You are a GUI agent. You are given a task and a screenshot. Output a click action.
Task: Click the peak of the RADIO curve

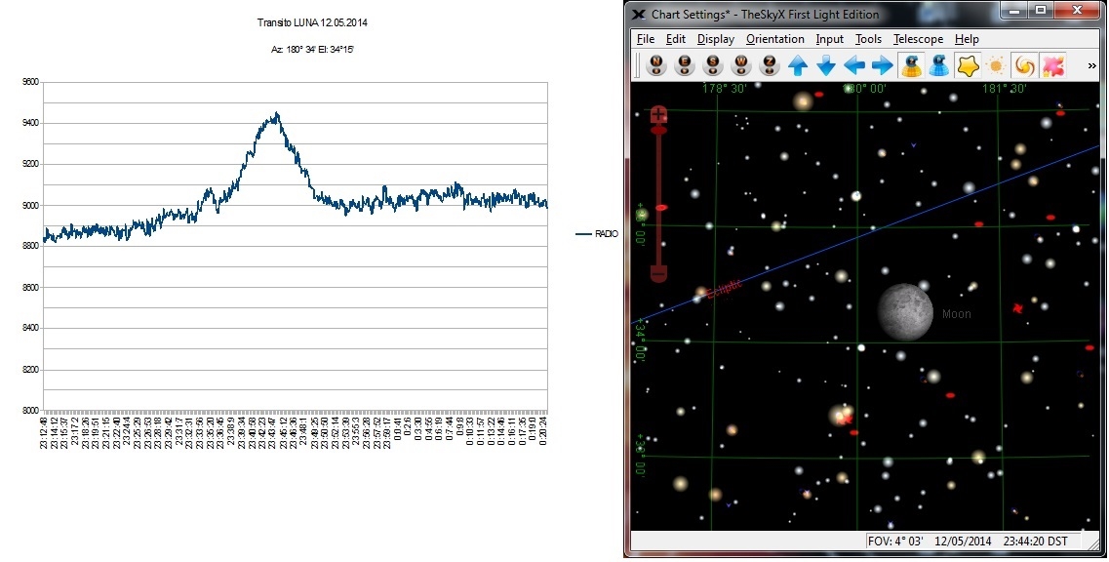pos(277,113)
